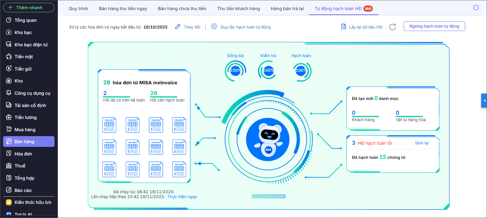This screenshot has width=487, height=218.
Task: Open the Báo cáo sidebar item
Action: point(23,190)
